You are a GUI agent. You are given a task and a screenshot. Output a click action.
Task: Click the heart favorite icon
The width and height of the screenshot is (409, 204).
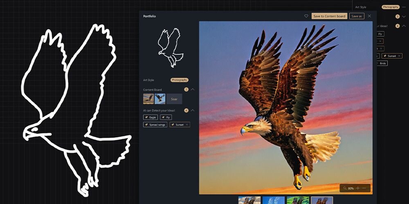pos(306,16)
